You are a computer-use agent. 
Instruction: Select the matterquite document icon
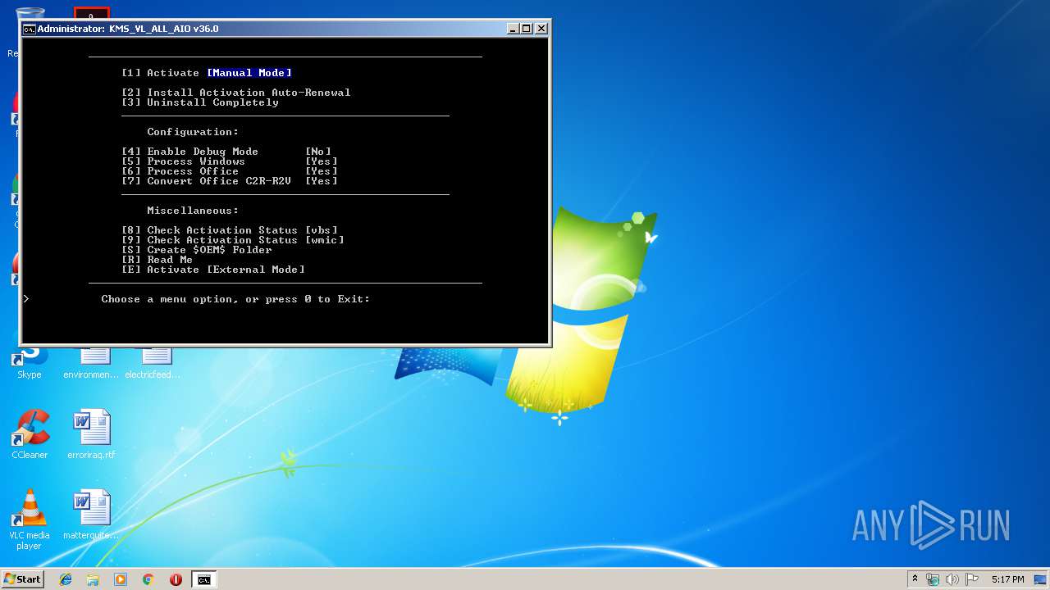coord(91,515)
